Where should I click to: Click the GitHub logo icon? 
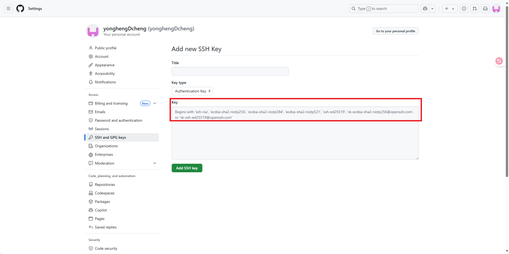click(x=20, y=9)
